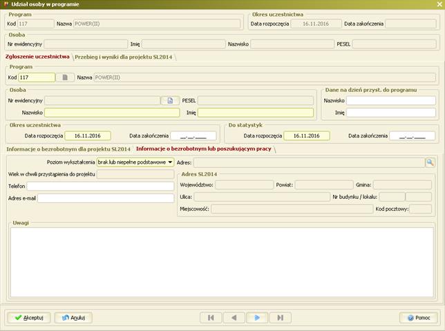
Task: Click the Telefon input field
Action: click(100, 186)
